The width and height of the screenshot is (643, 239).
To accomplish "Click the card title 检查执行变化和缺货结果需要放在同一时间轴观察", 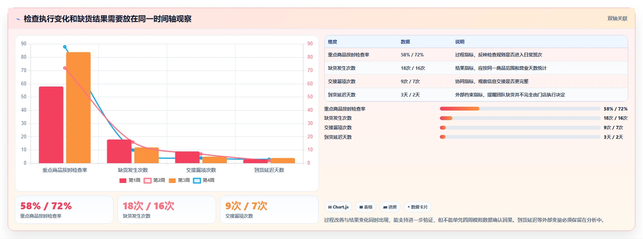I will pos(107,19).
